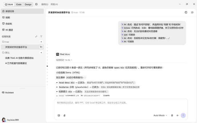Start voice input with the microphone icon
This screenshot has height=123, width=197.
pos(172,115)
